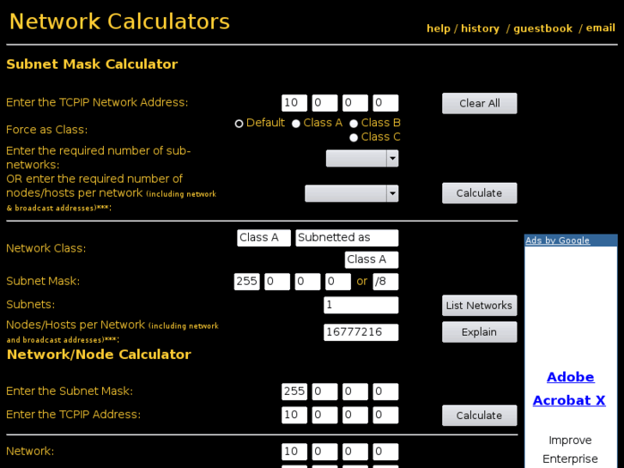Select the Default class radio button
The image size is (624, 468).
coord(239,124)
